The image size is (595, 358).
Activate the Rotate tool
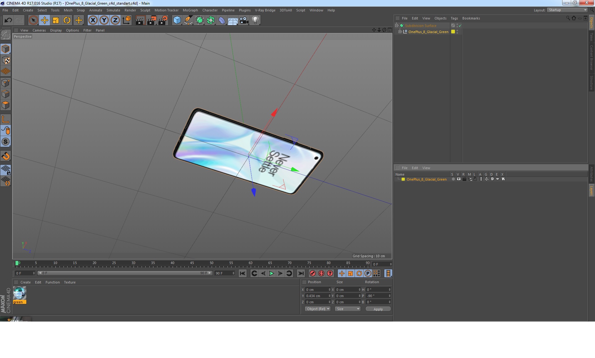click(x=67, y=20)
